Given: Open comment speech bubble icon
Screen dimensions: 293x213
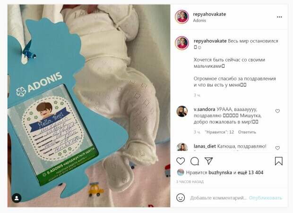Looking at the screenshot, I should [195, 161].
